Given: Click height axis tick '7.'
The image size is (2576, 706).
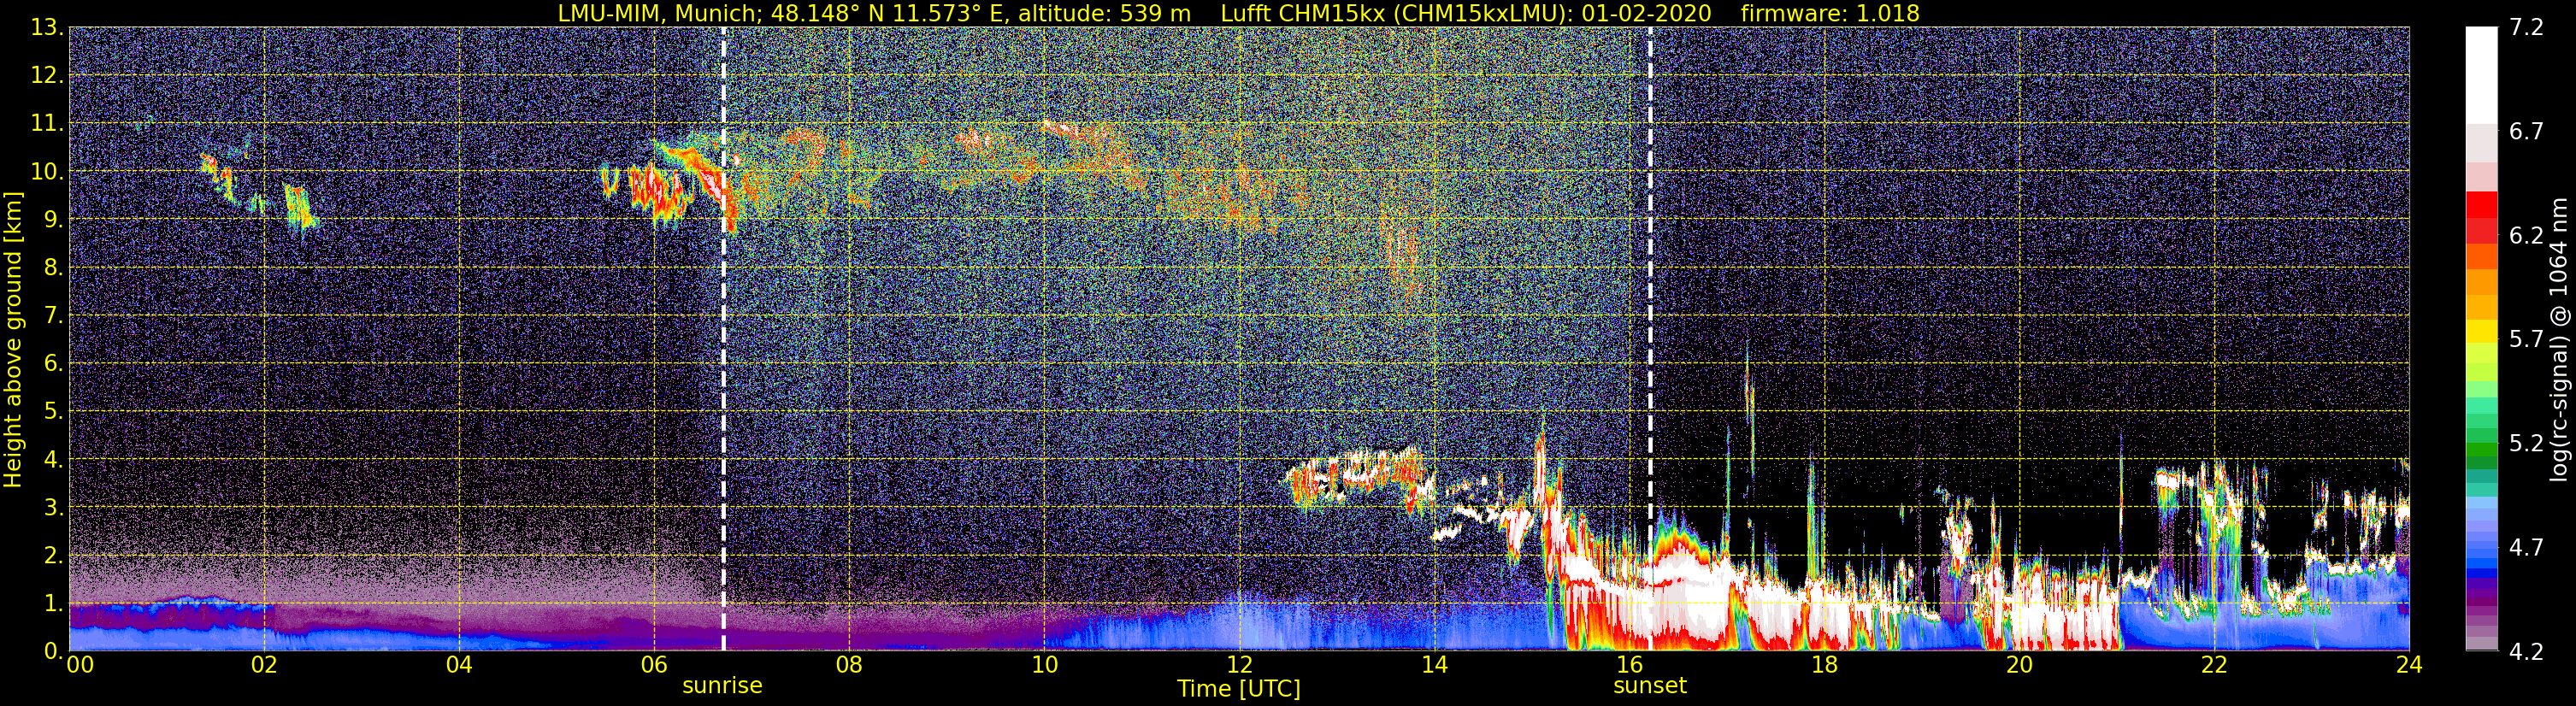Looking at the screenshot, I should 53,316.
